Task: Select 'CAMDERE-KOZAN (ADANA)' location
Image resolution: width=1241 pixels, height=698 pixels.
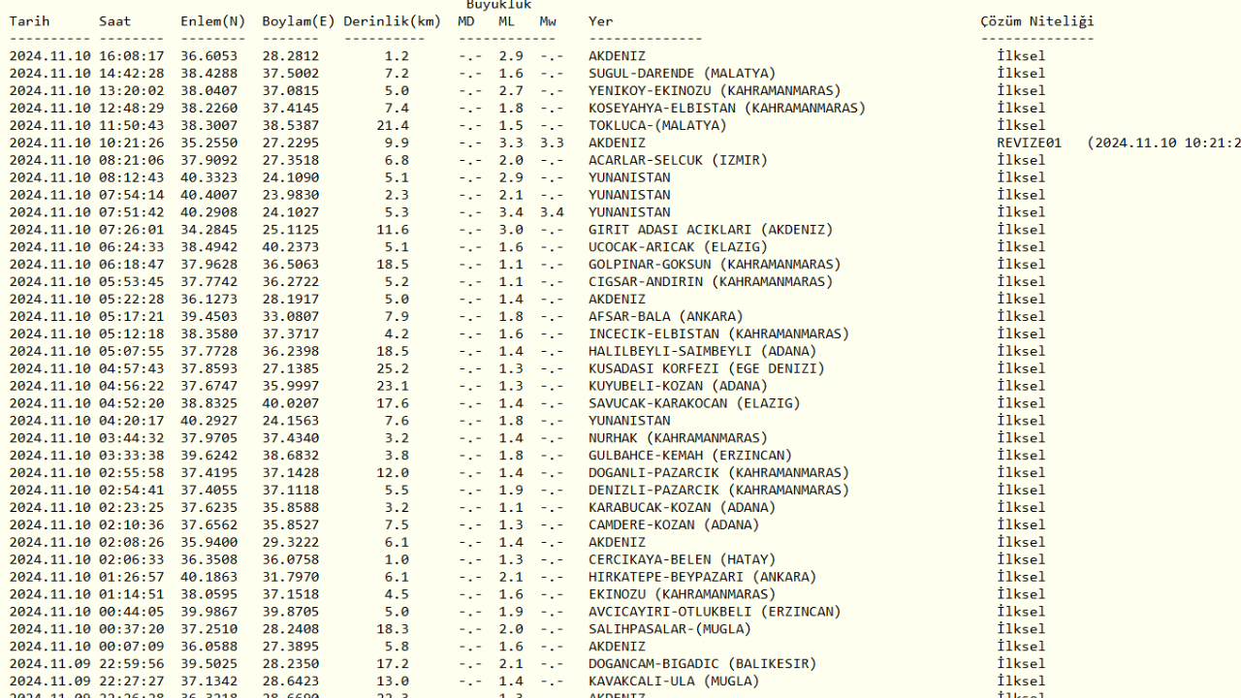Action: [x=674, y=525]
